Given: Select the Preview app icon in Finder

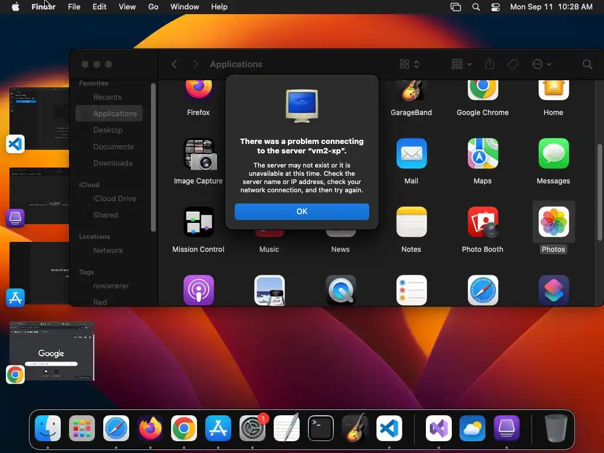Looking at the screenshot, I should coord(270,290).
